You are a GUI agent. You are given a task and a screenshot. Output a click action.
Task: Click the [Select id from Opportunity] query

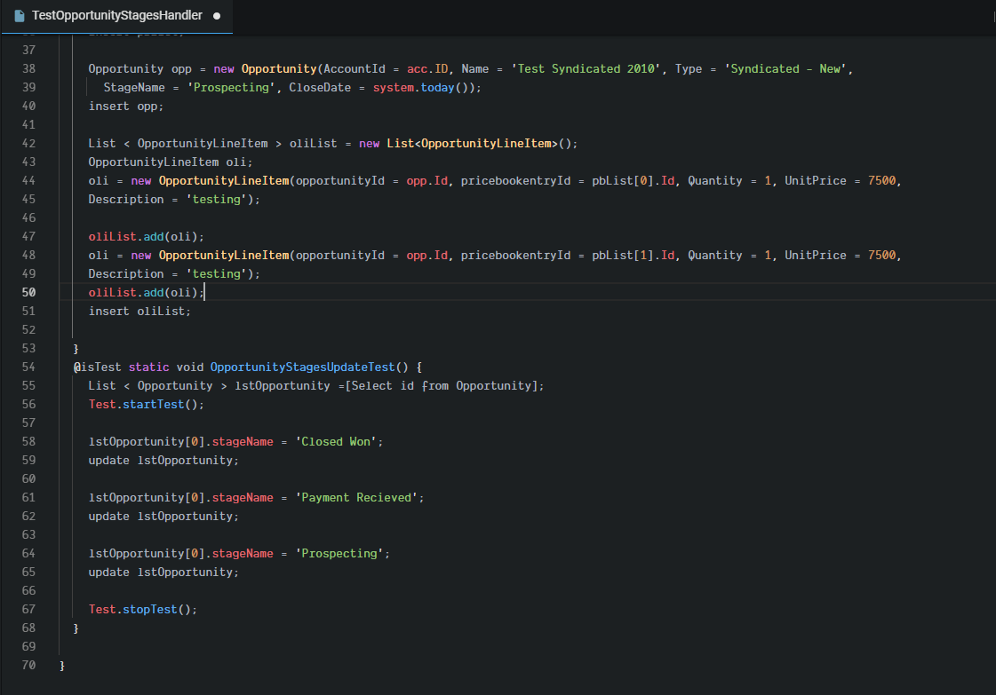[x=441, y=386]
